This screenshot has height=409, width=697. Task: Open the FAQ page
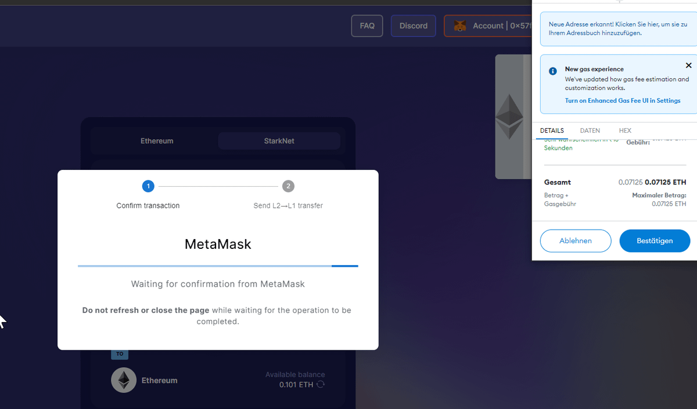click(367, 26)
